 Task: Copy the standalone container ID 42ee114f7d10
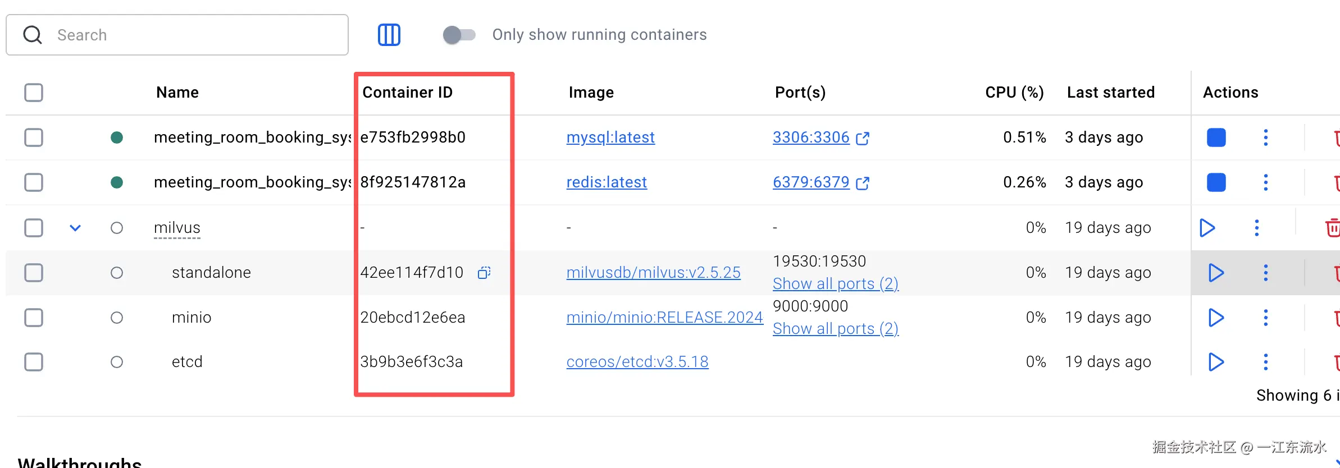coord(484,273)
